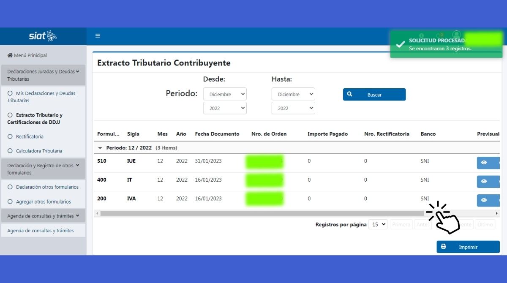Collapse the Periodo 12 / 2022 group
The width and height of the screenshot is (507, 283).
(x=100, y=148)
